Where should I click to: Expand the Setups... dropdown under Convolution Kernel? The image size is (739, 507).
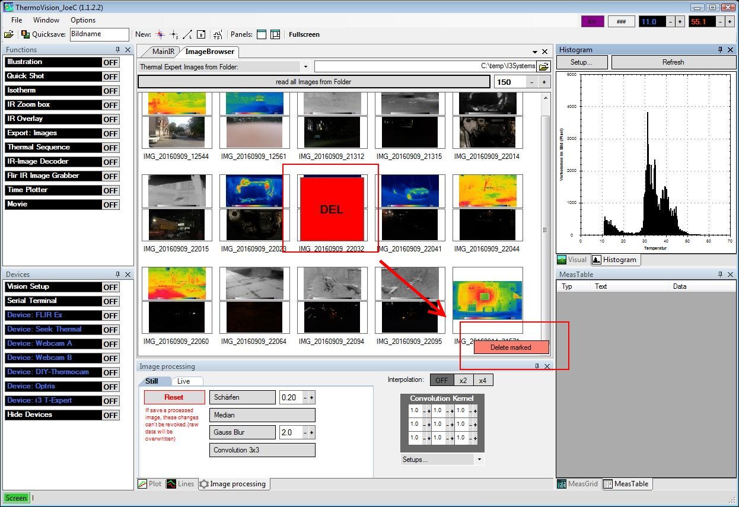coord(479,459)
